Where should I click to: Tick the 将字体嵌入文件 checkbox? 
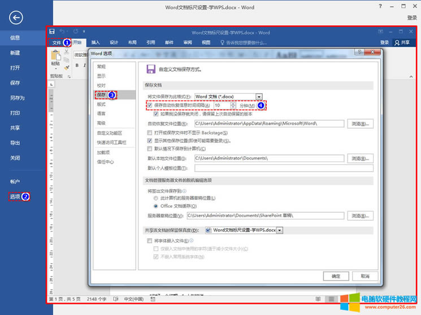coord(150,240)
